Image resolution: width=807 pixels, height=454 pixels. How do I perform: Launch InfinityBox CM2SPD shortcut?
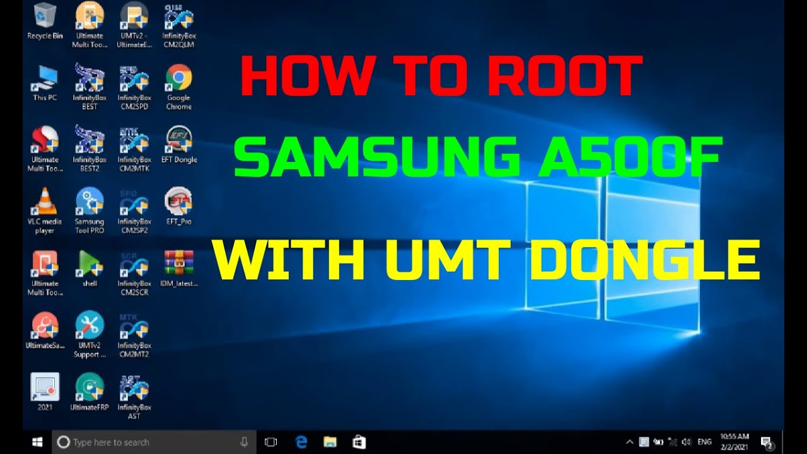point(134,86)
